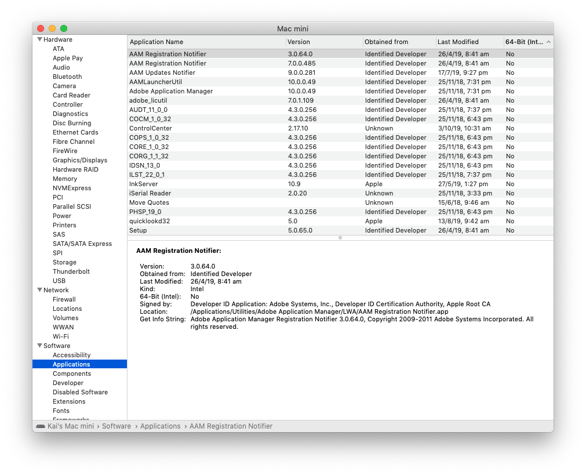Collapse the Network category triangle
The width and height of the screenshot is (586, 475).
tap(39, 290)
